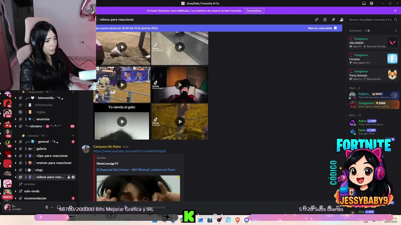The width and height of the screenshot is (401, 225).
Task: Disable Streamer mode with Deshabilitar
Action: 254,11
